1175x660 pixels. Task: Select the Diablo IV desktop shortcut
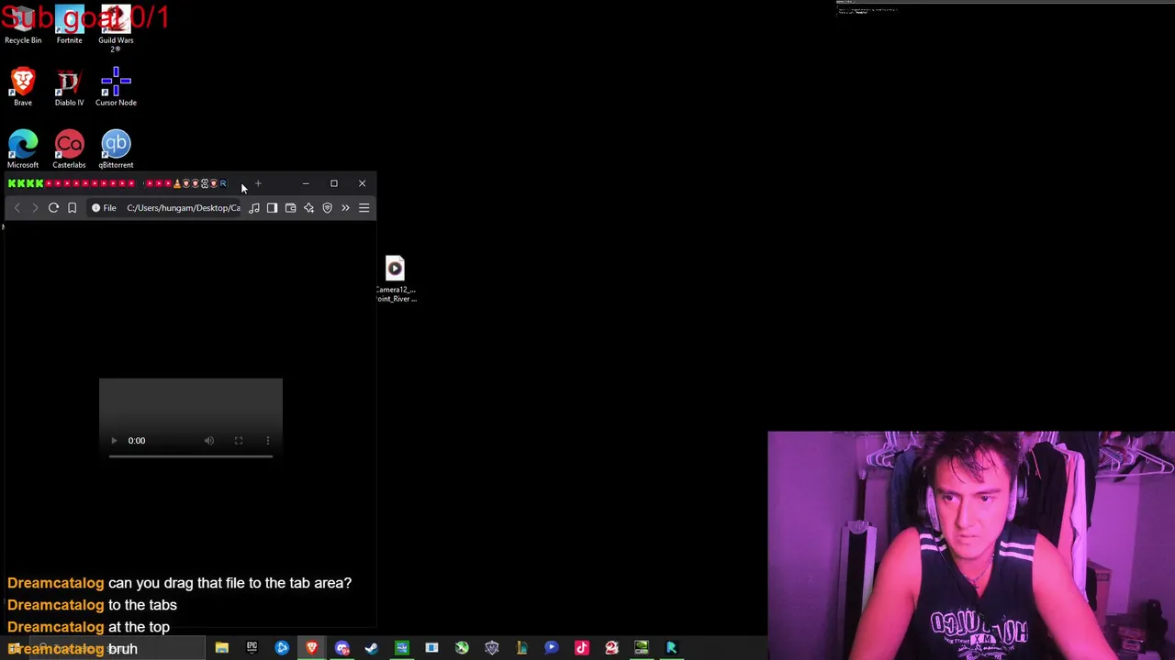tap(69, 87)
